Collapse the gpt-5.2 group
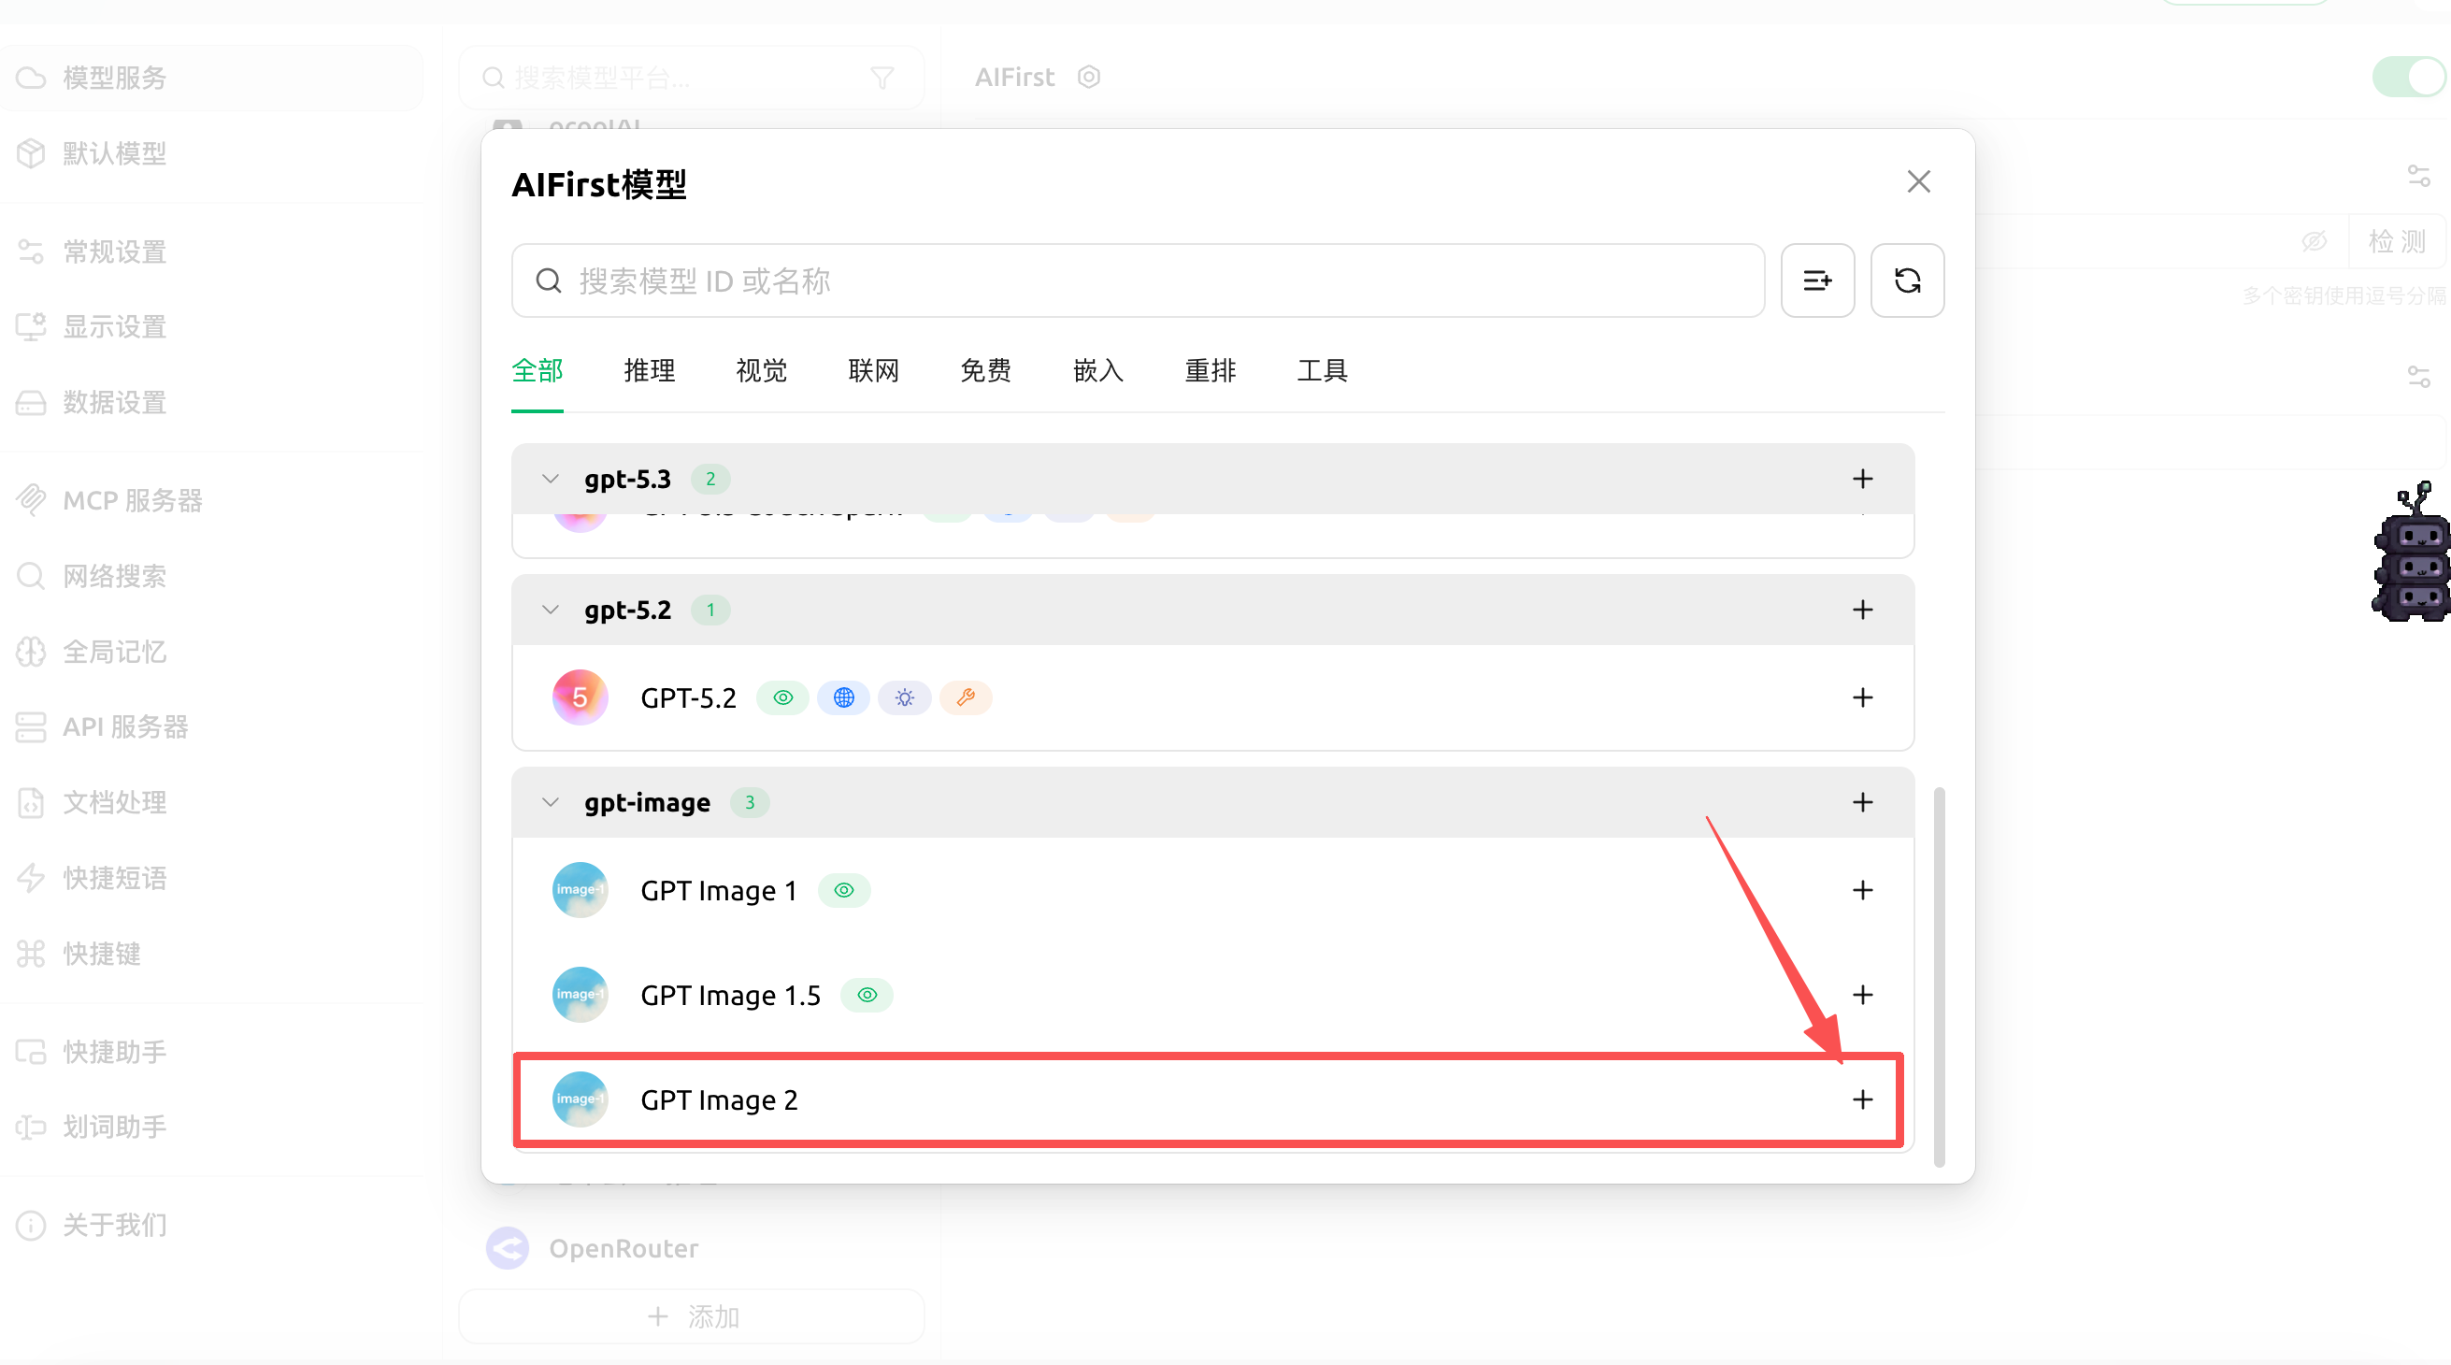2451x1365 pixels. (550, 611)
